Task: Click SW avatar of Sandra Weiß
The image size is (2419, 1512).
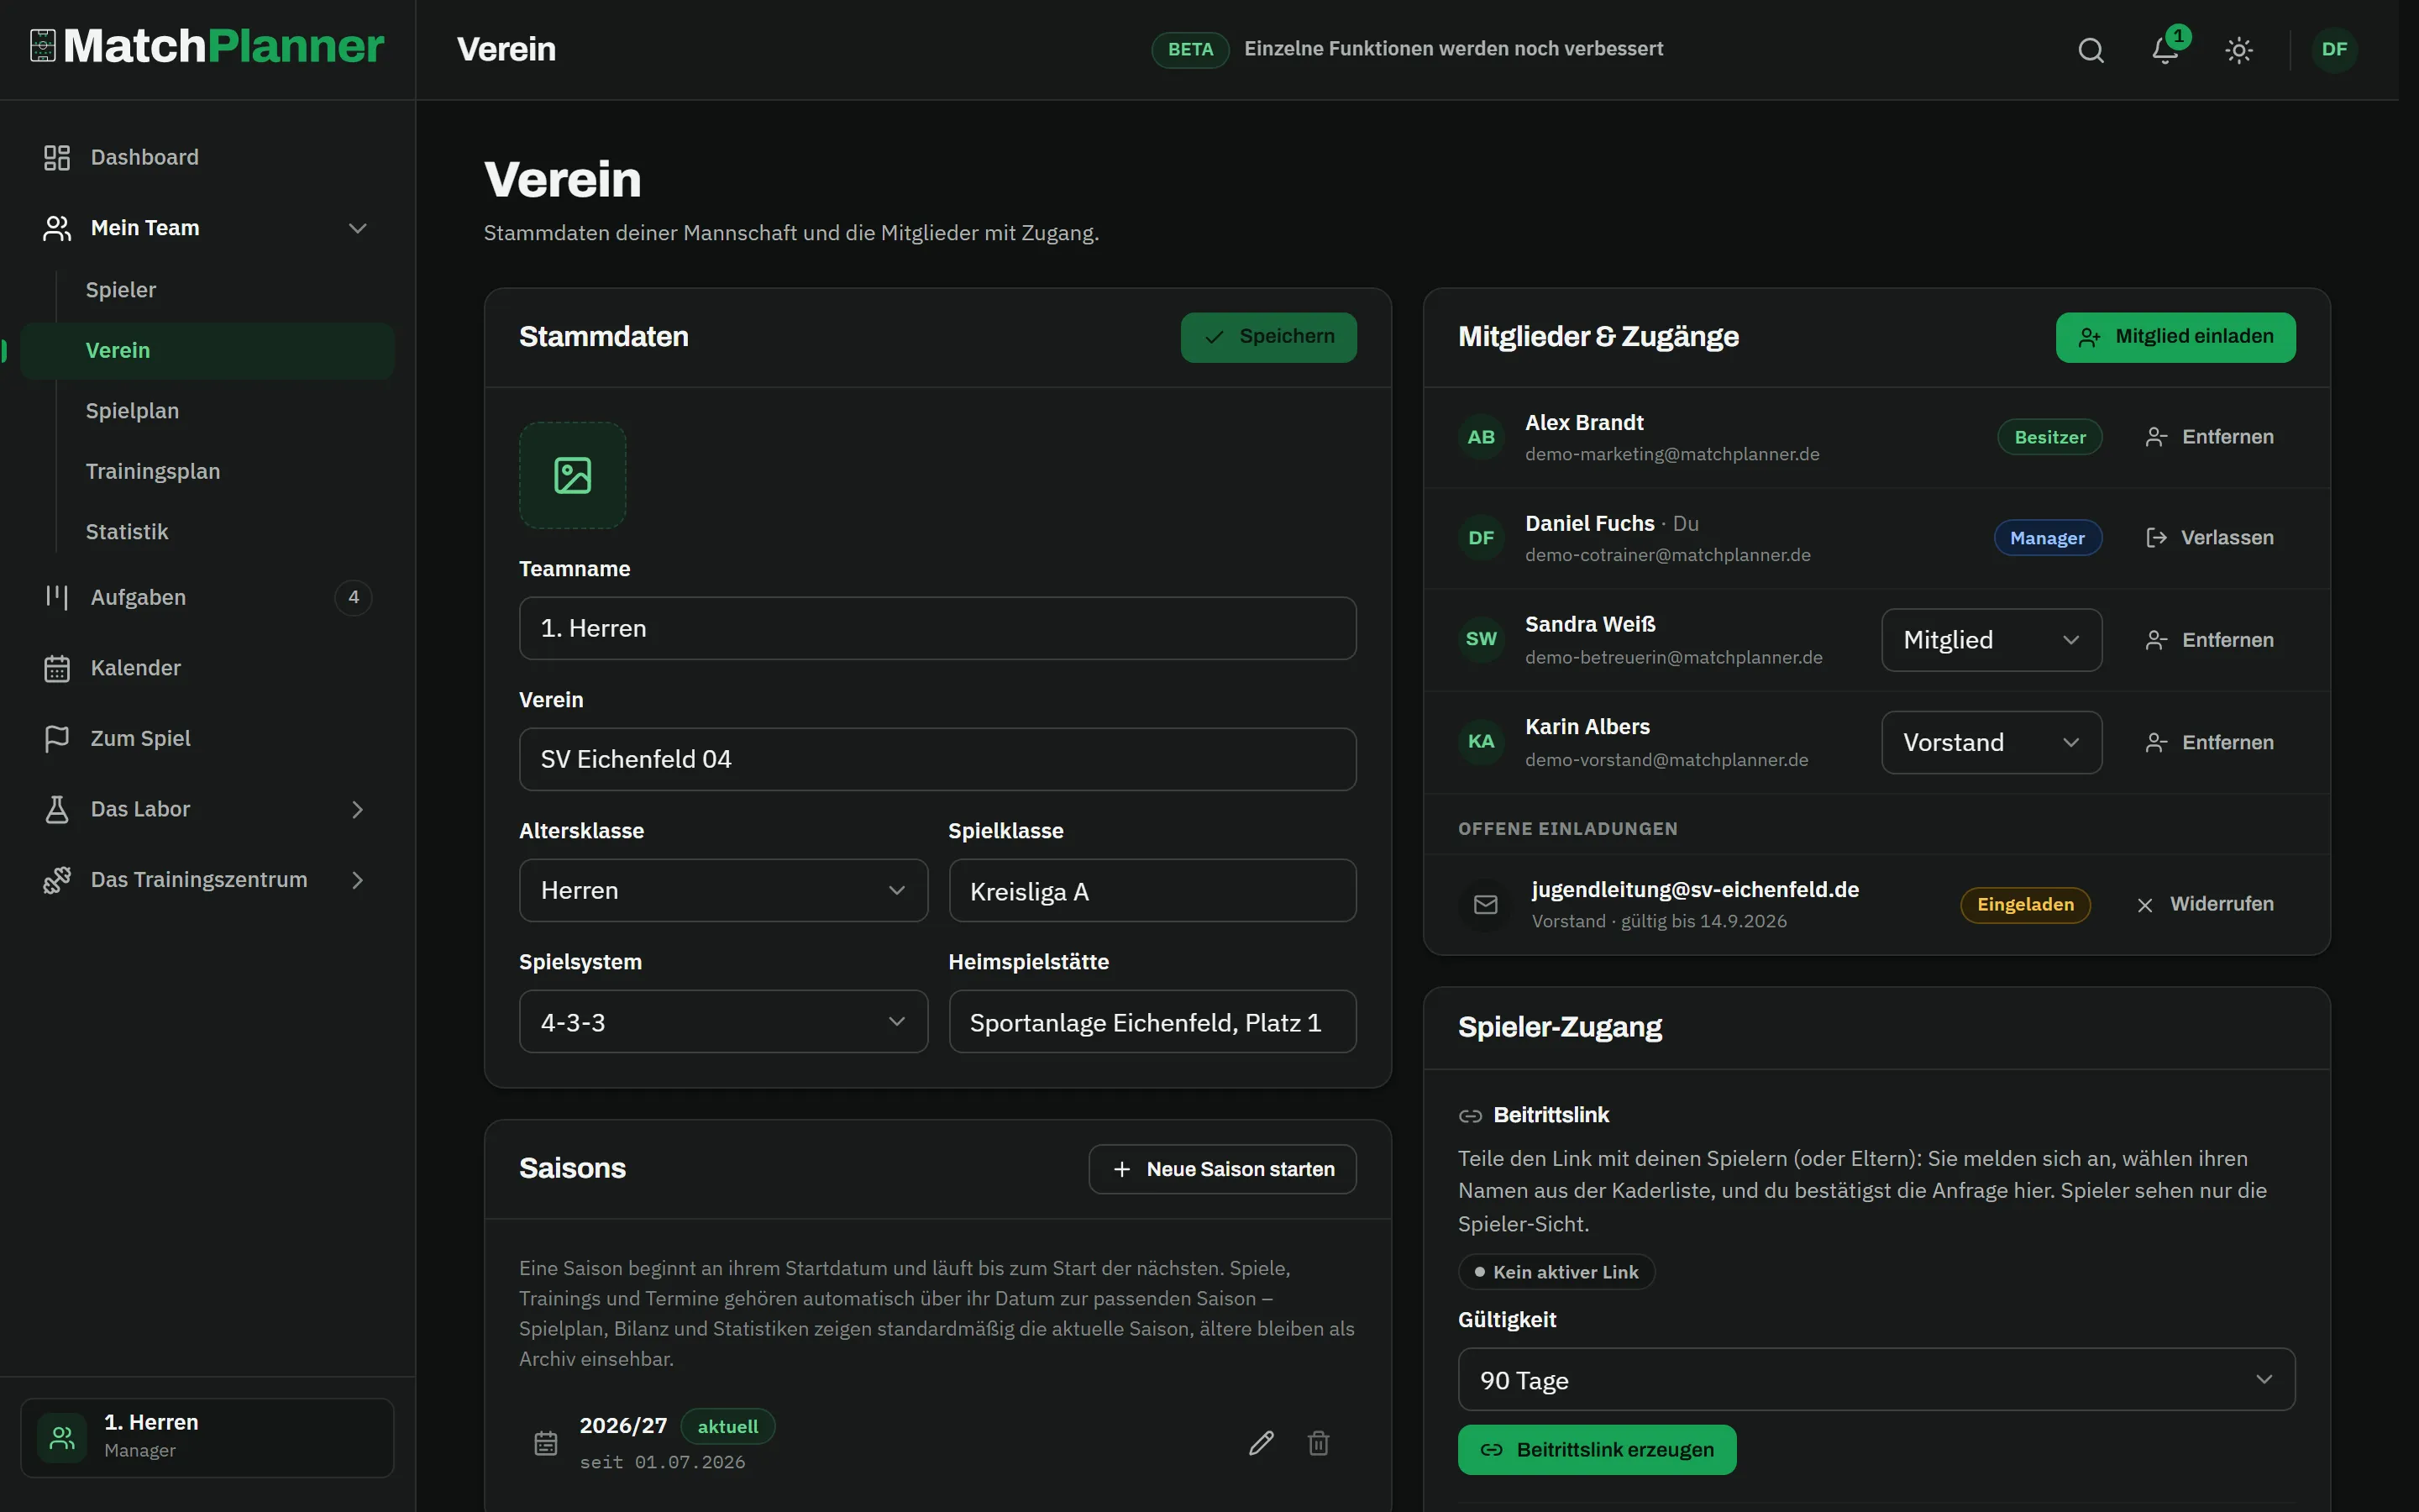Action: 1482,639
